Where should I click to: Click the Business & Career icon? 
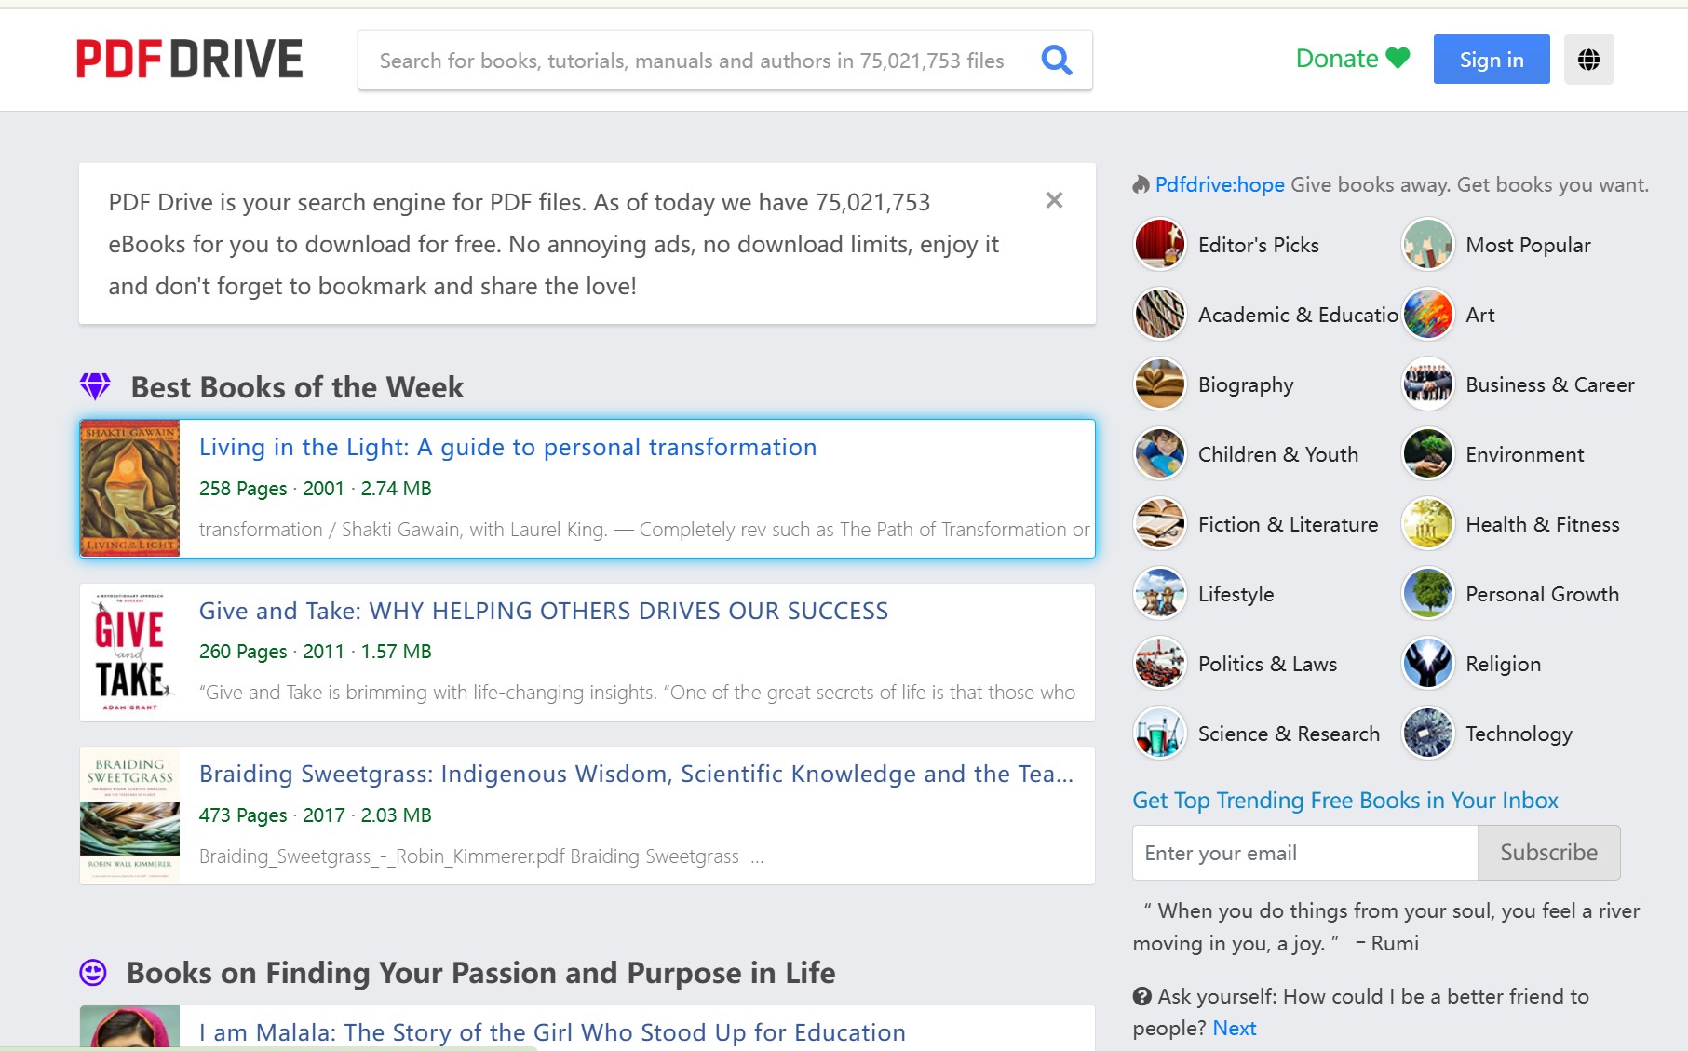point(1427,384)
